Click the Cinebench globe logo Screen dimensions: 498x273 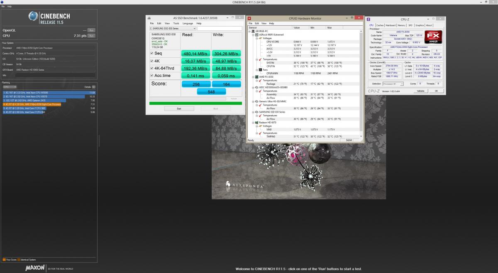(x=34, y=16)
